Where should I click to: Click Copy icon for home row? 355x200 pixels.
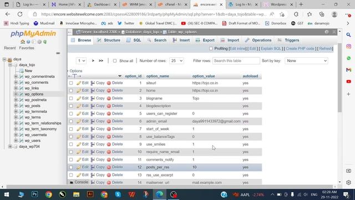tap(93, 91)
